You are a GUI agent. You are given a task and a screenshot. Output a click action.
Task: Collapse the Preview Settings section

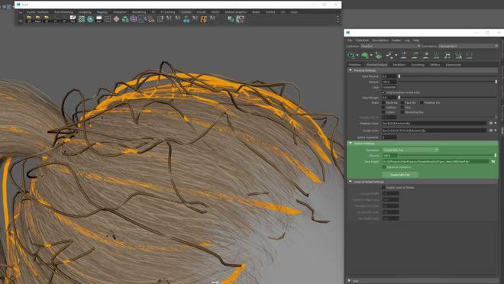click(351, 70)
